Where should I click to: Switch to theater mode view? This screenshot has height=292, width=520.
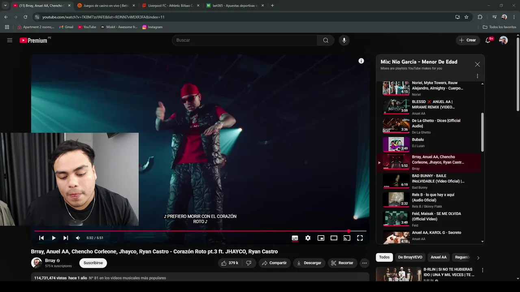tap(334, 238)
